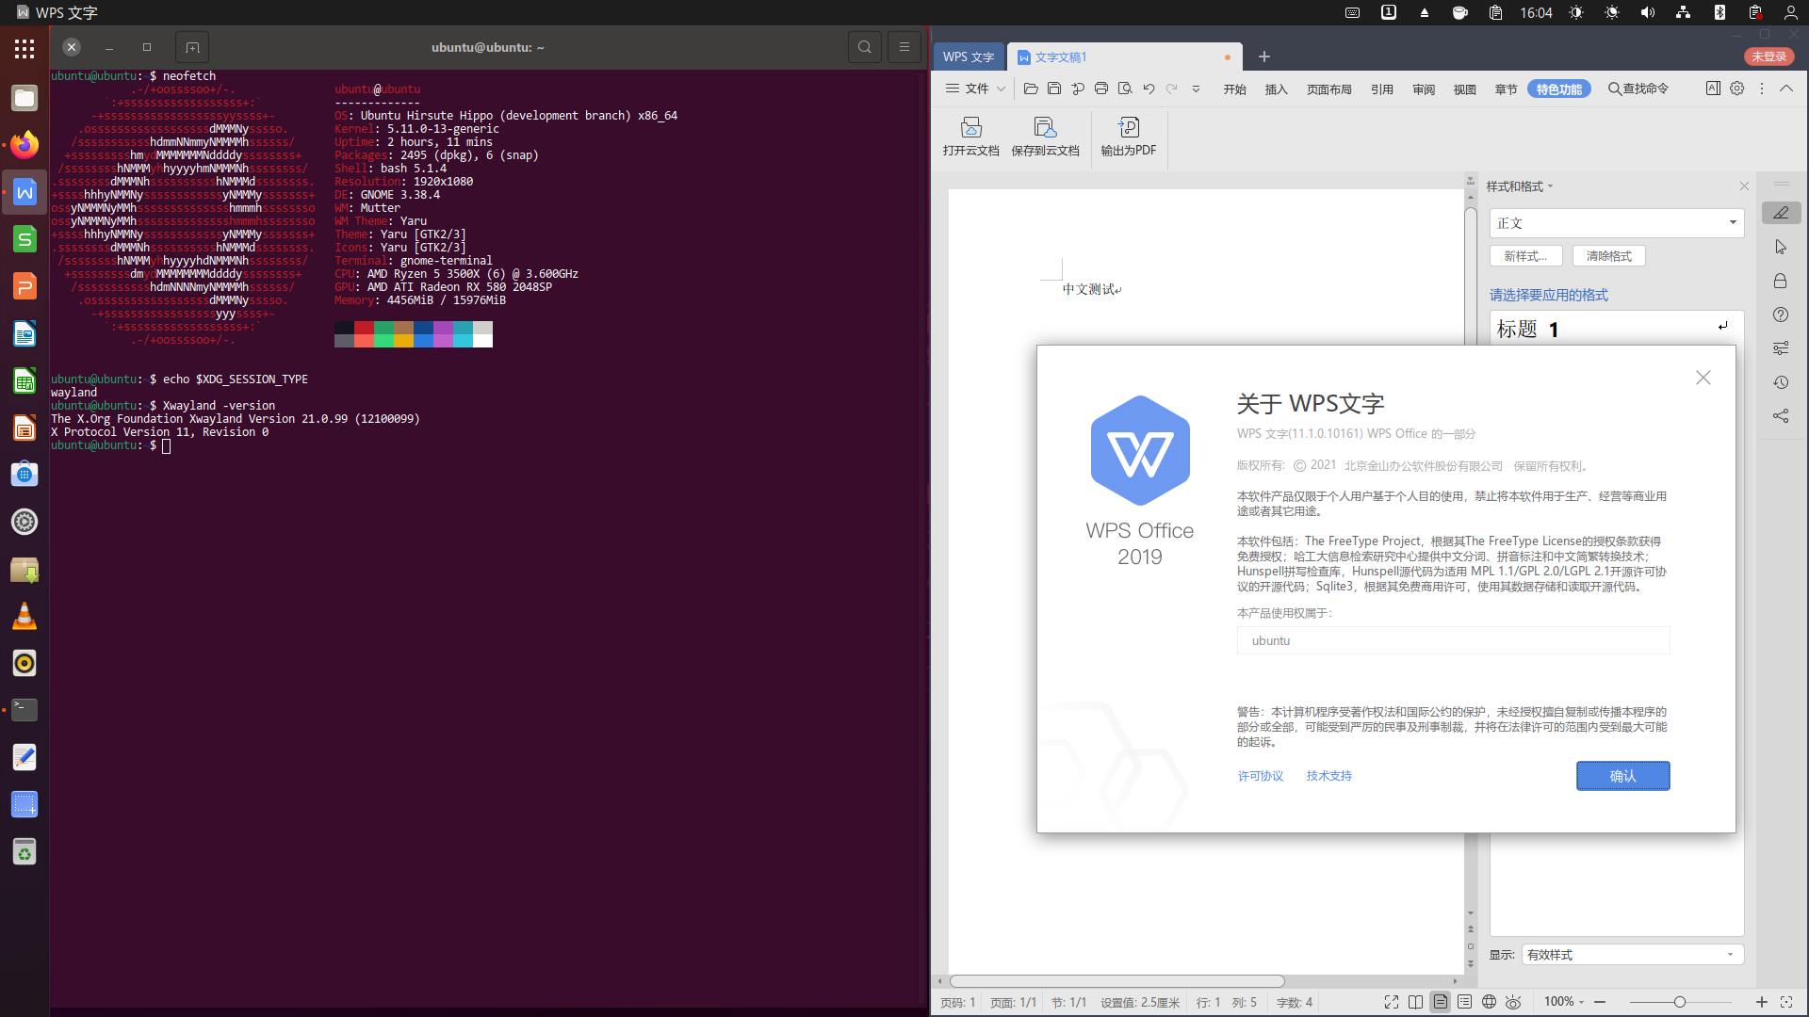The height and width of the screenshot is (1017, 1809).
Task: Zoom in with the plus button
Action: [x=1761, y=1002]
